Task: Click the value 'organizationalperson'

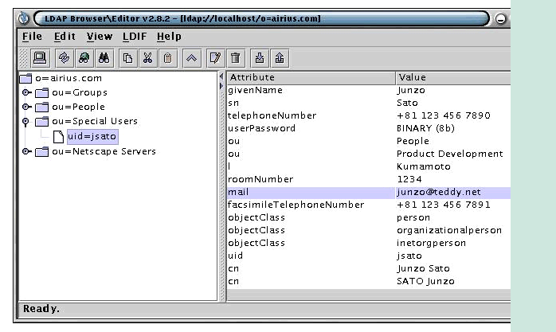Action: point(449,231)
